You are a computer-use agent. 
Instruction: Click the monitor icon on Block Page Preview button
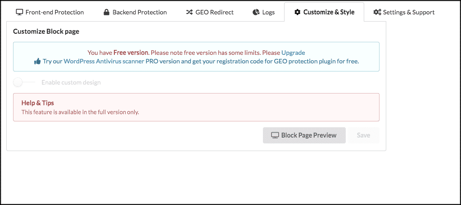coord(275,135)
